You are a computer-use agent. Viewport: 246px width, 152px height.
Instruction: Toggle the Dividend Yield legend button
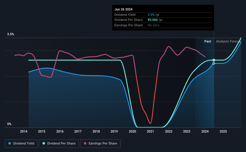point(21,144)
